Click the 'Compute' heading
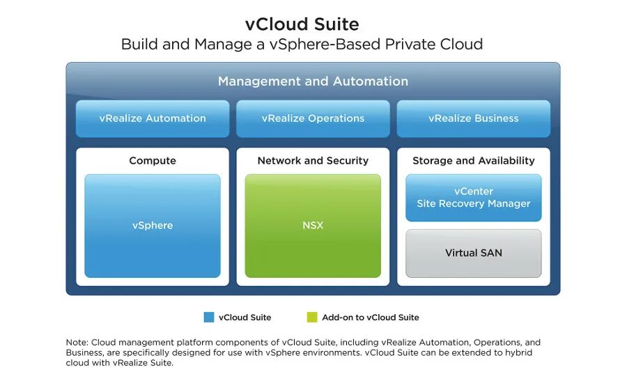Viewport: 627px width, 383px height. pos(153,161)
